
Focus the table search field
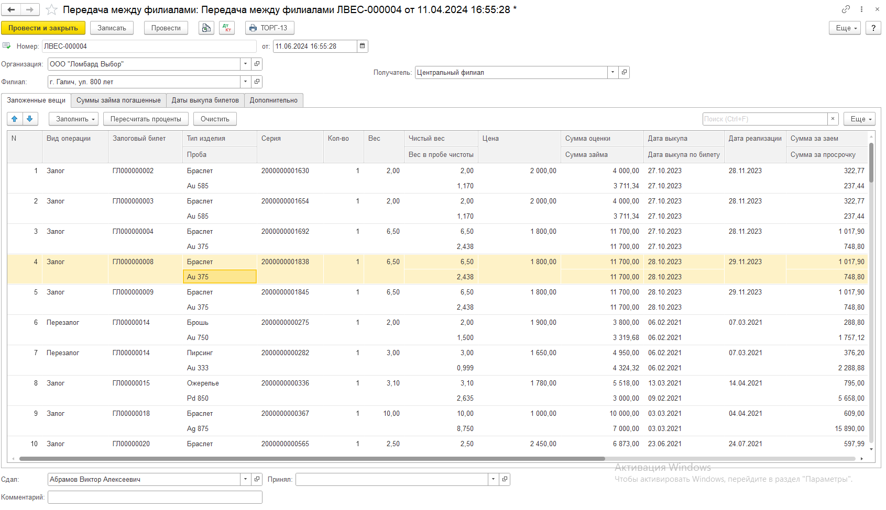pyautogui.click(x=765, y=119)
